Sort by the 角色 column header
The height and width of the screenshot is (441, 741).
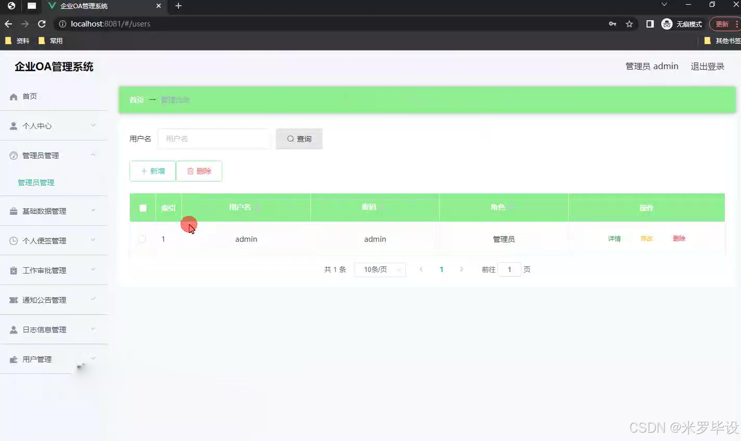[503, 207]
